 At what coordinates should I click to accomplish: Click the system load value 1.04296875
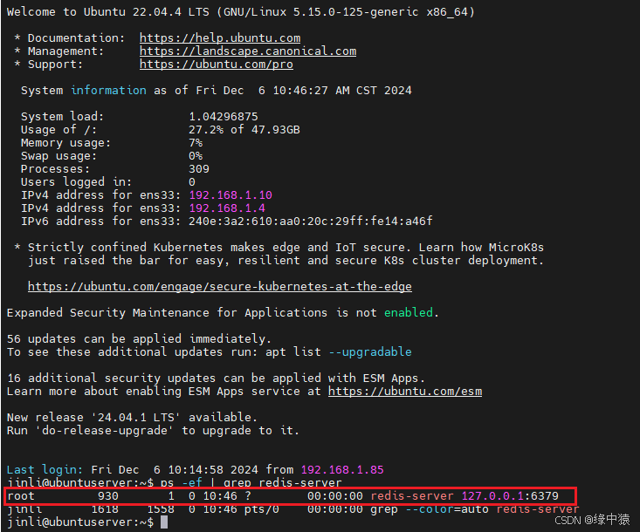pos(224,117)
